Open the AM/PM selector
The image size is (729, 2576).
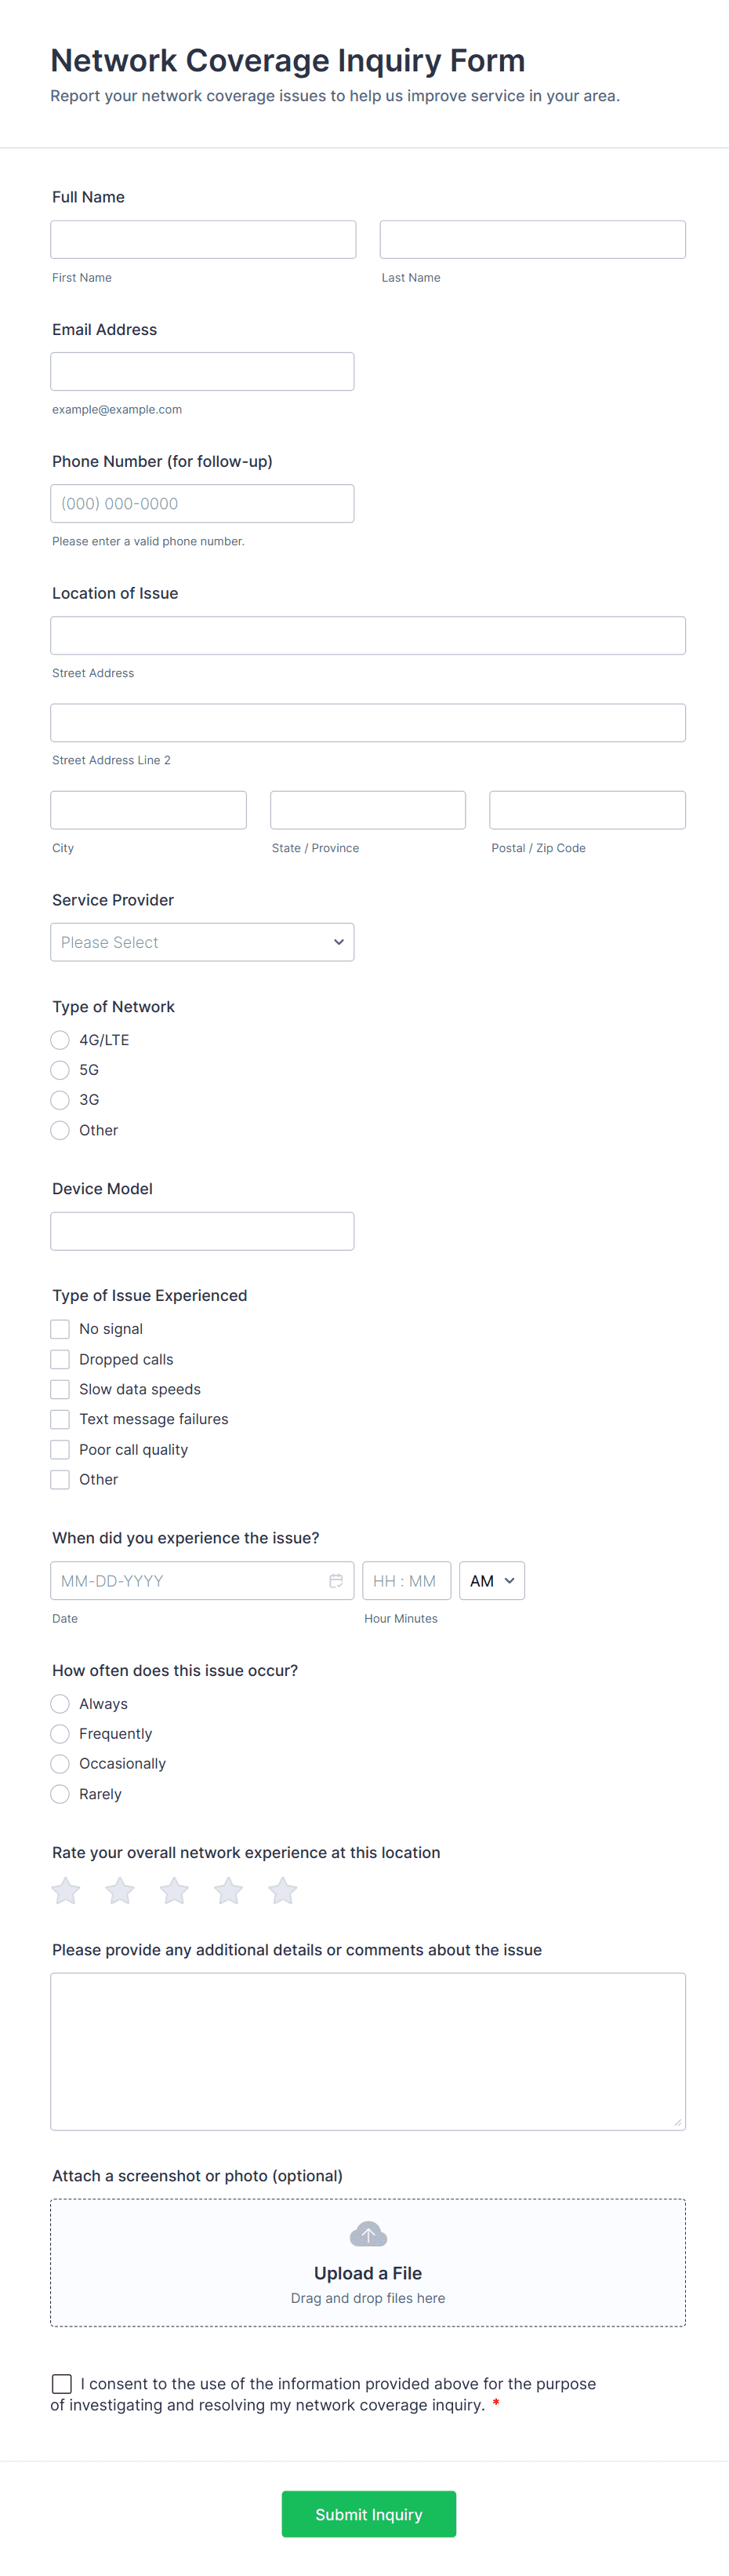point(491,1580)
